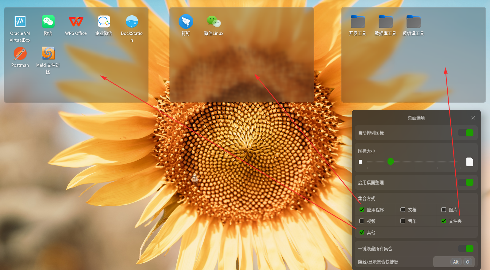Screen dimensions: 490x270
Task: Disable the 启用桌面整理 switch
Action: pos(466,182)
